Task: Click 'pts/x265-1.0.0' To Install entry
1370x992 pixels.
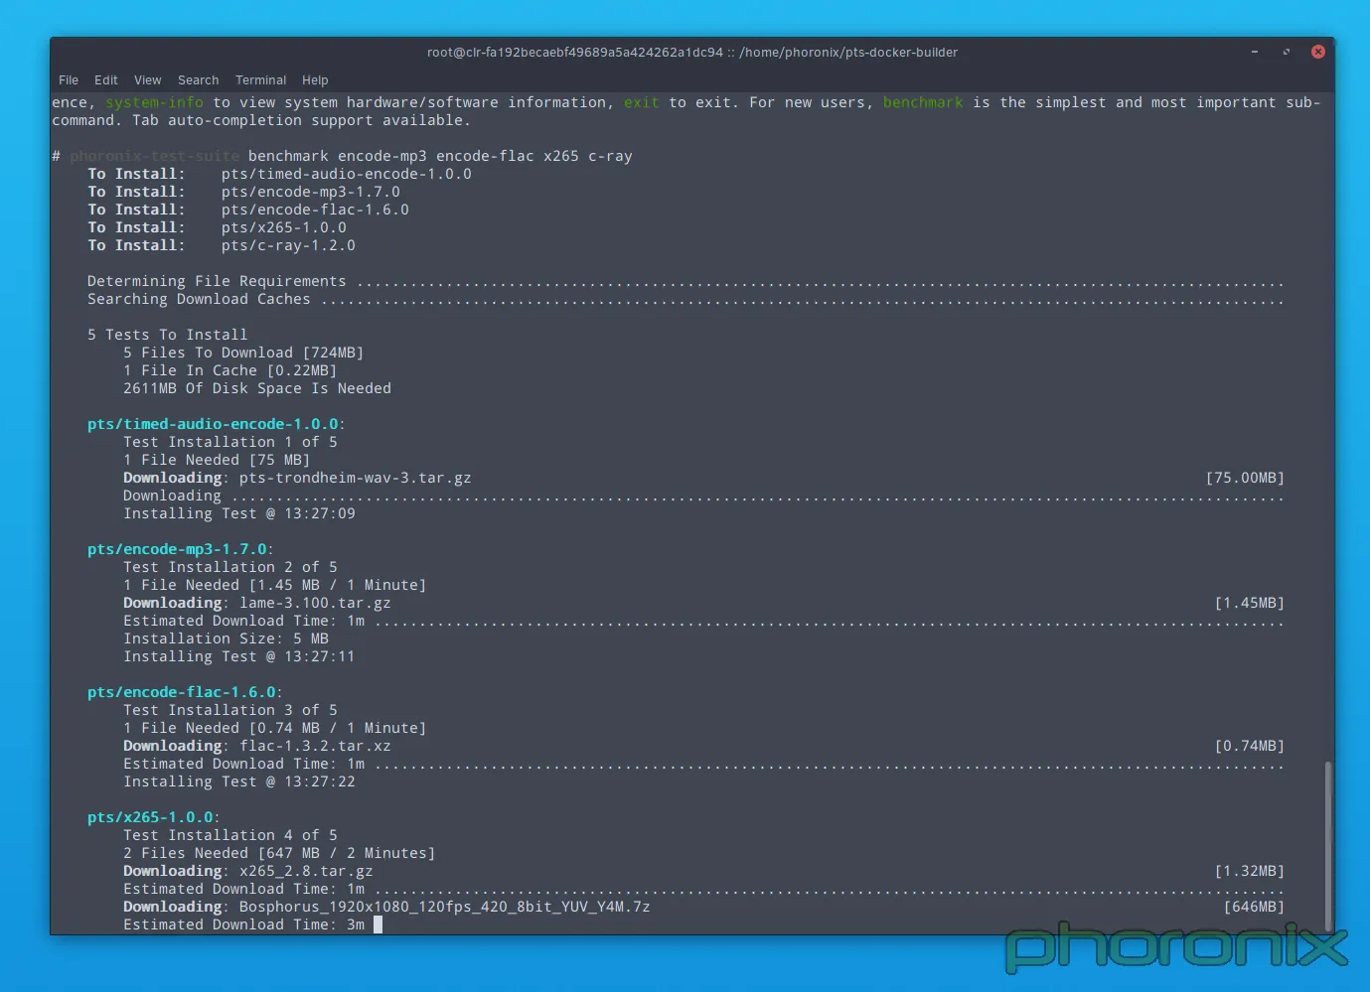Action: coord(283,227)
